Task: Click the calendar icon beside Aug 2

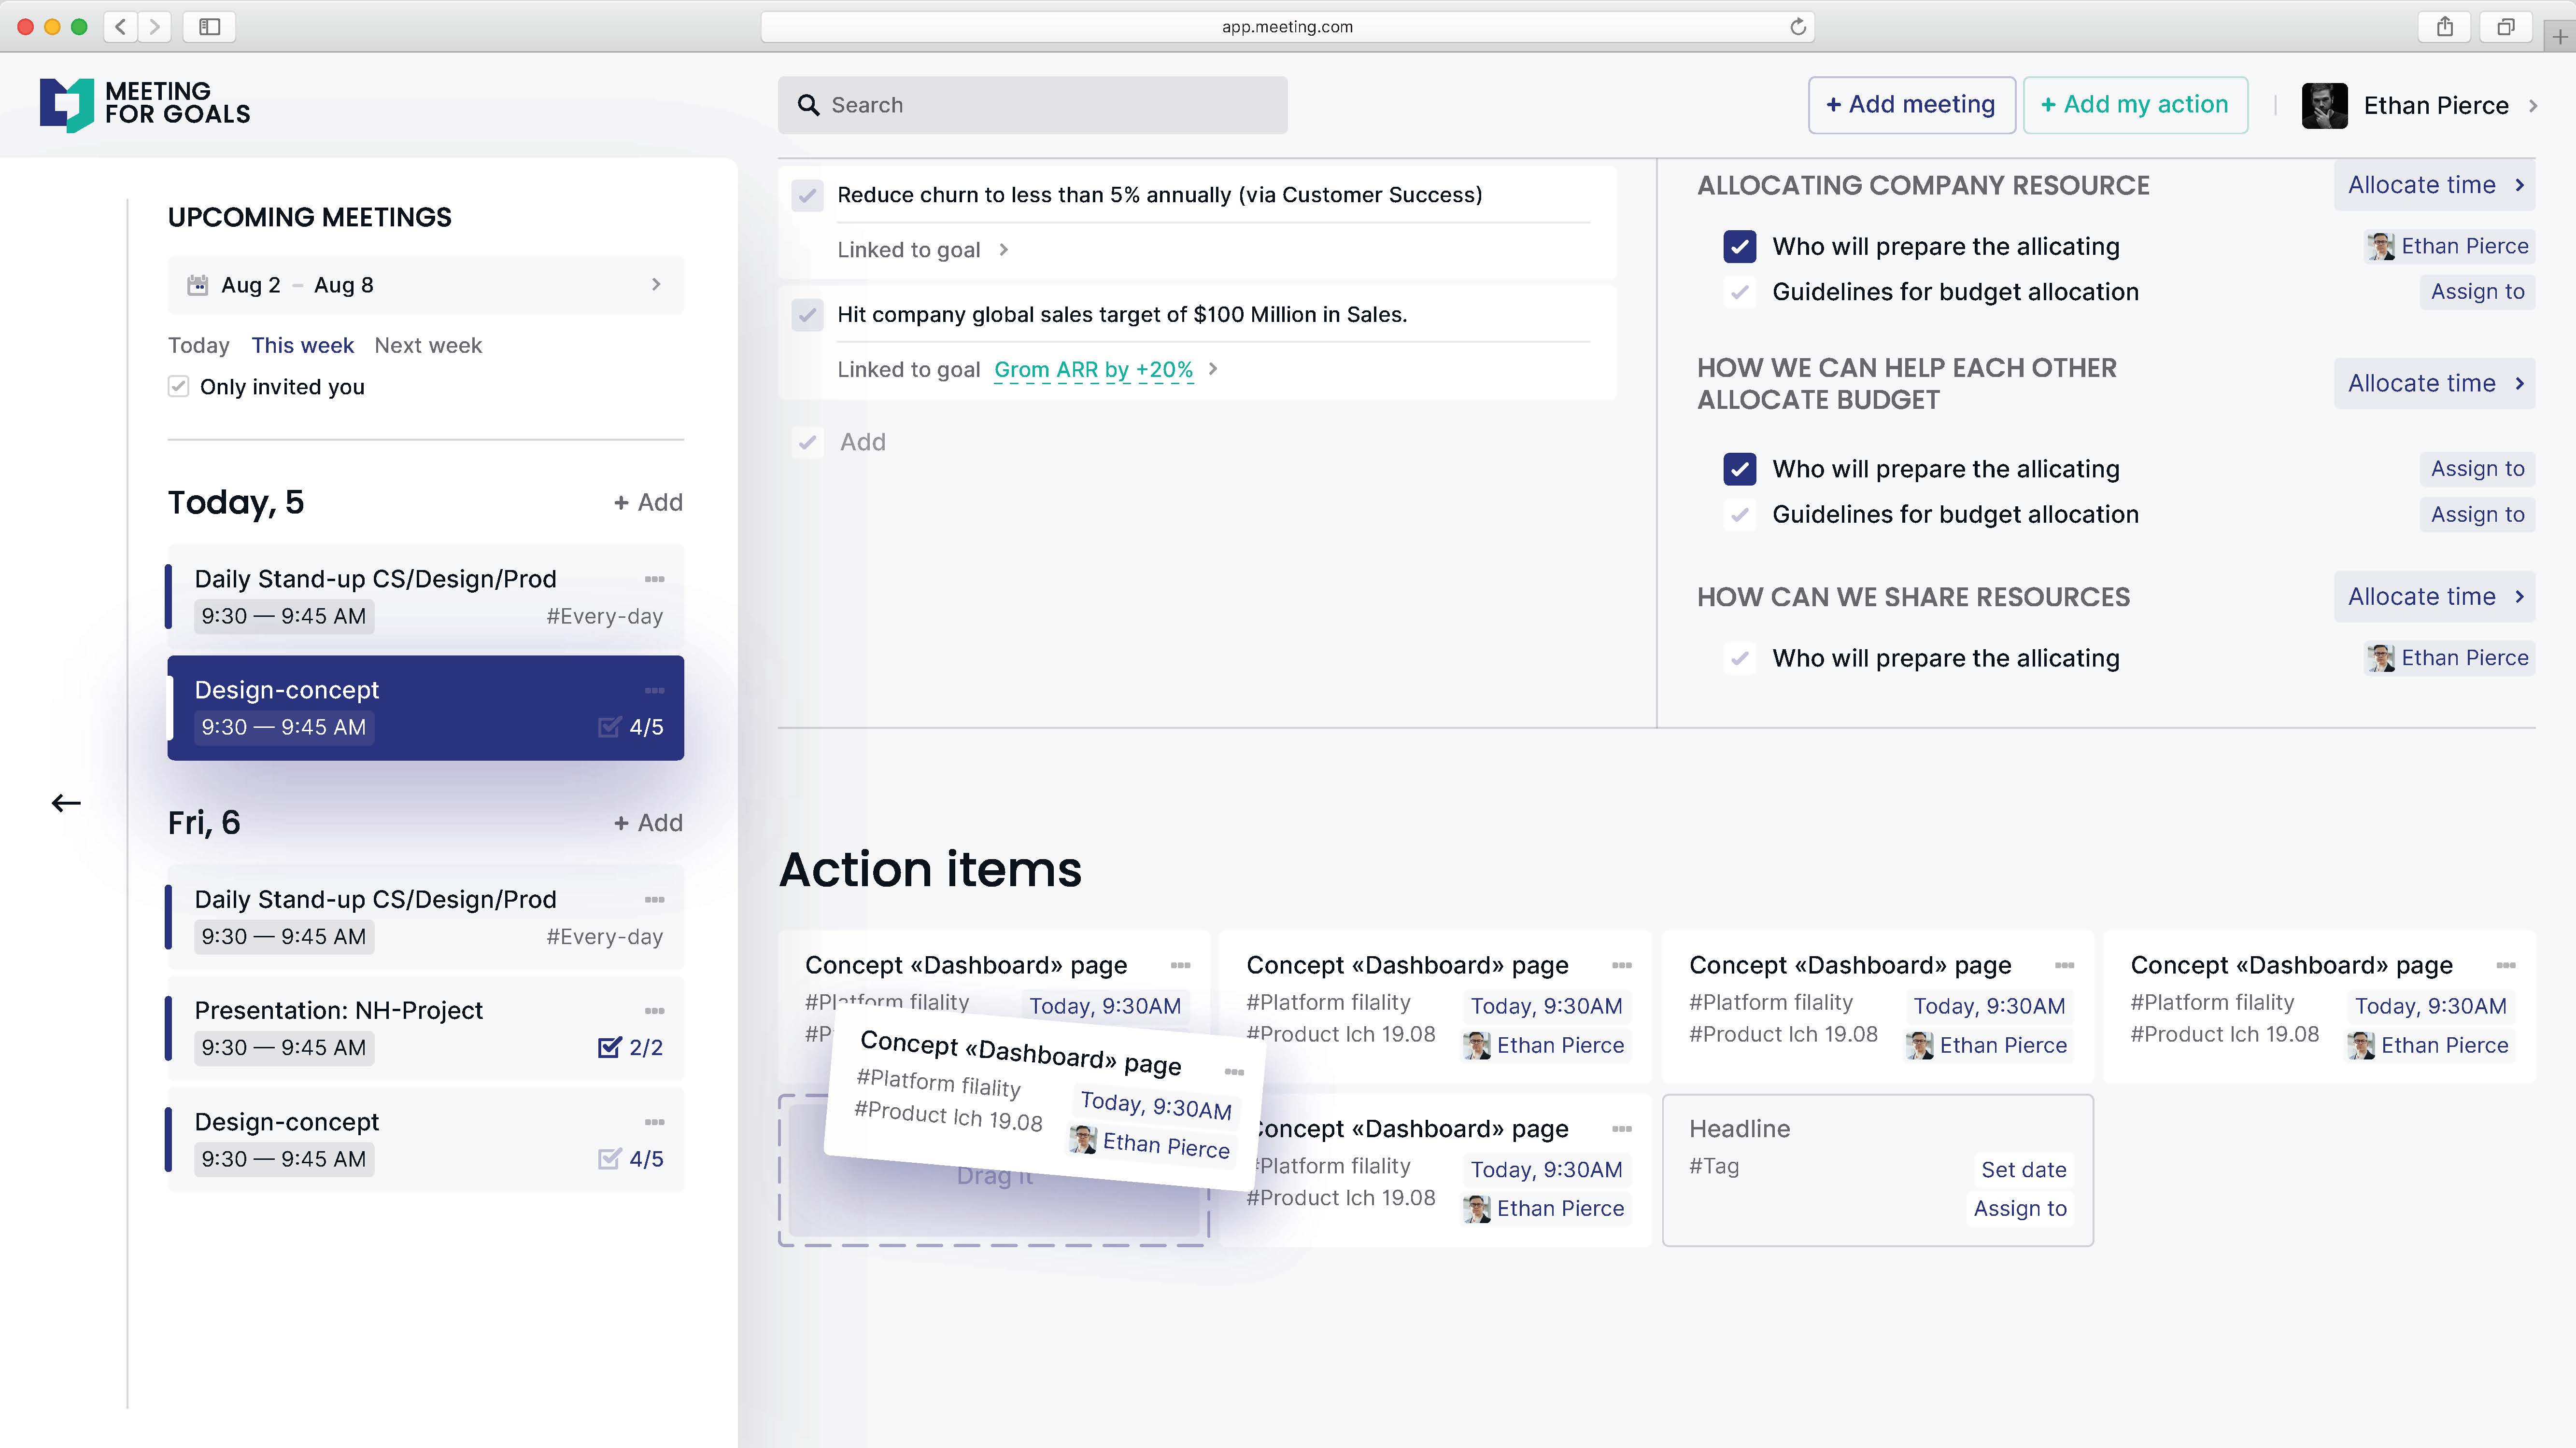Action: (198, 285)
